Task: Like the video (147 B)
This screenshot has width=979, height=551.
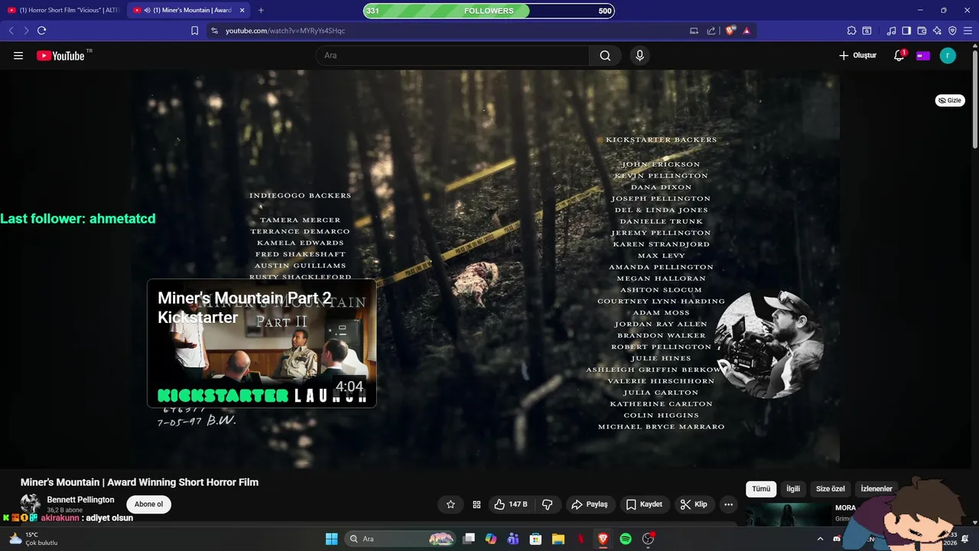Action: coord(511,504)
